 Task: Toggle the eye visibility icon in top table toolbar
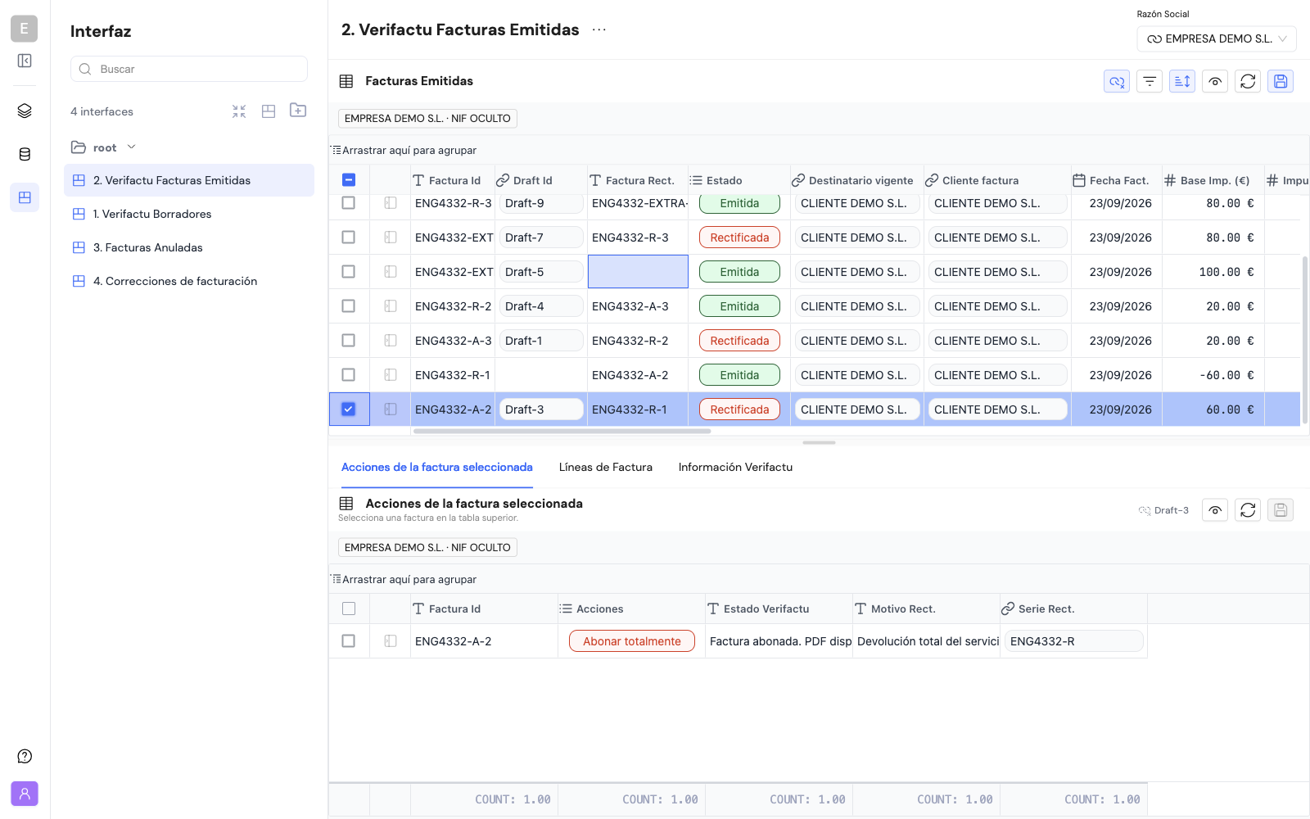click(x=1215, y=81)
